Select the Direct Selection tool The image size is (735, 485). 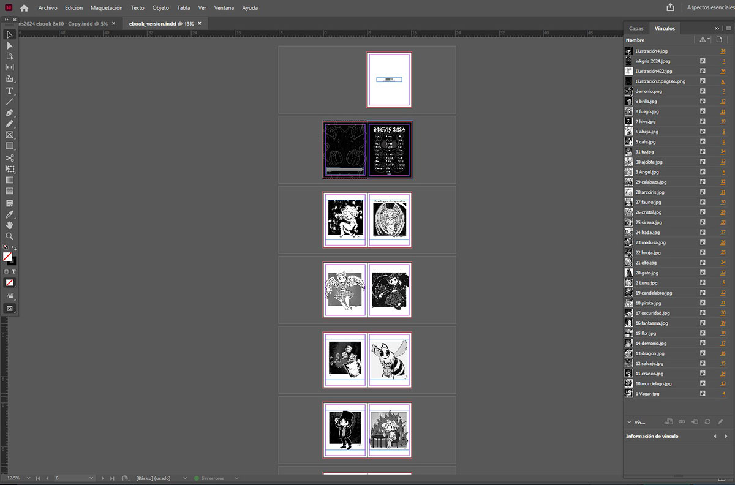pos(10,45)
